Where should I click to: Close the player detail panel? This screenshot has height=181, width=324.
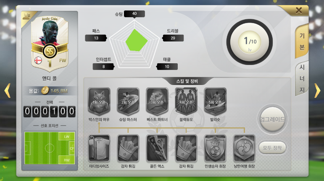click(299, 10)
